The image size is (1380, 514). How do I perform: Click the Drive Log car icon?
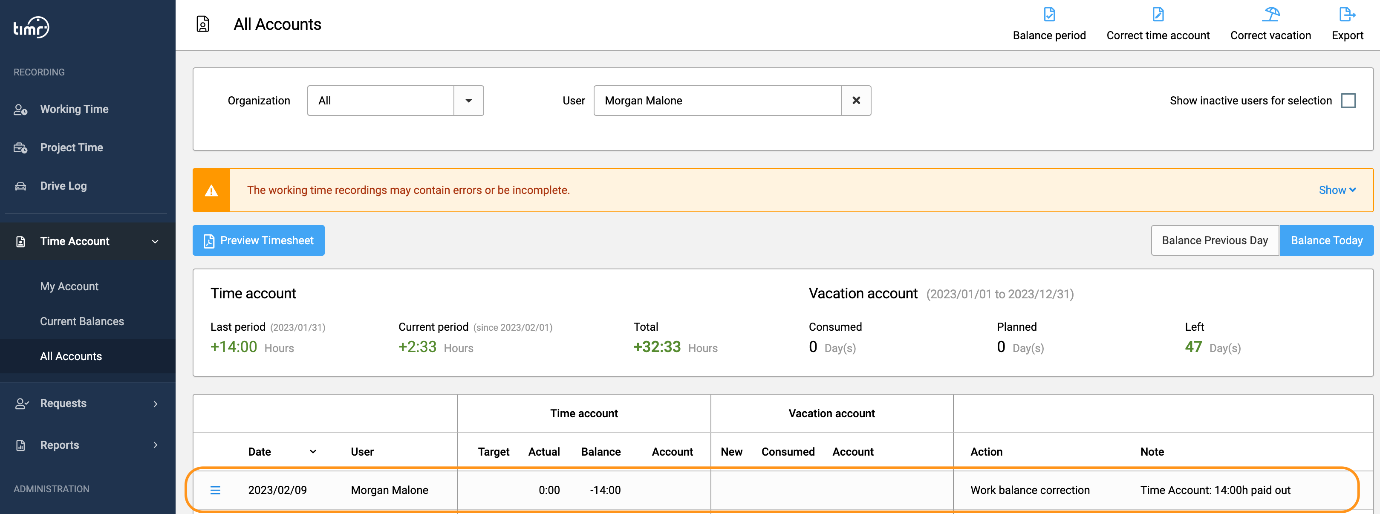[x=20, y=186]
